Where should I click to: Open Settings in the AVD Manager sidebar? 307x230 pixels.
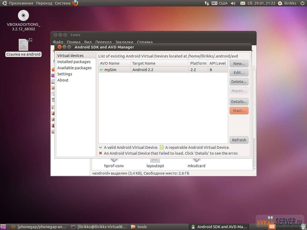[76, 74]
